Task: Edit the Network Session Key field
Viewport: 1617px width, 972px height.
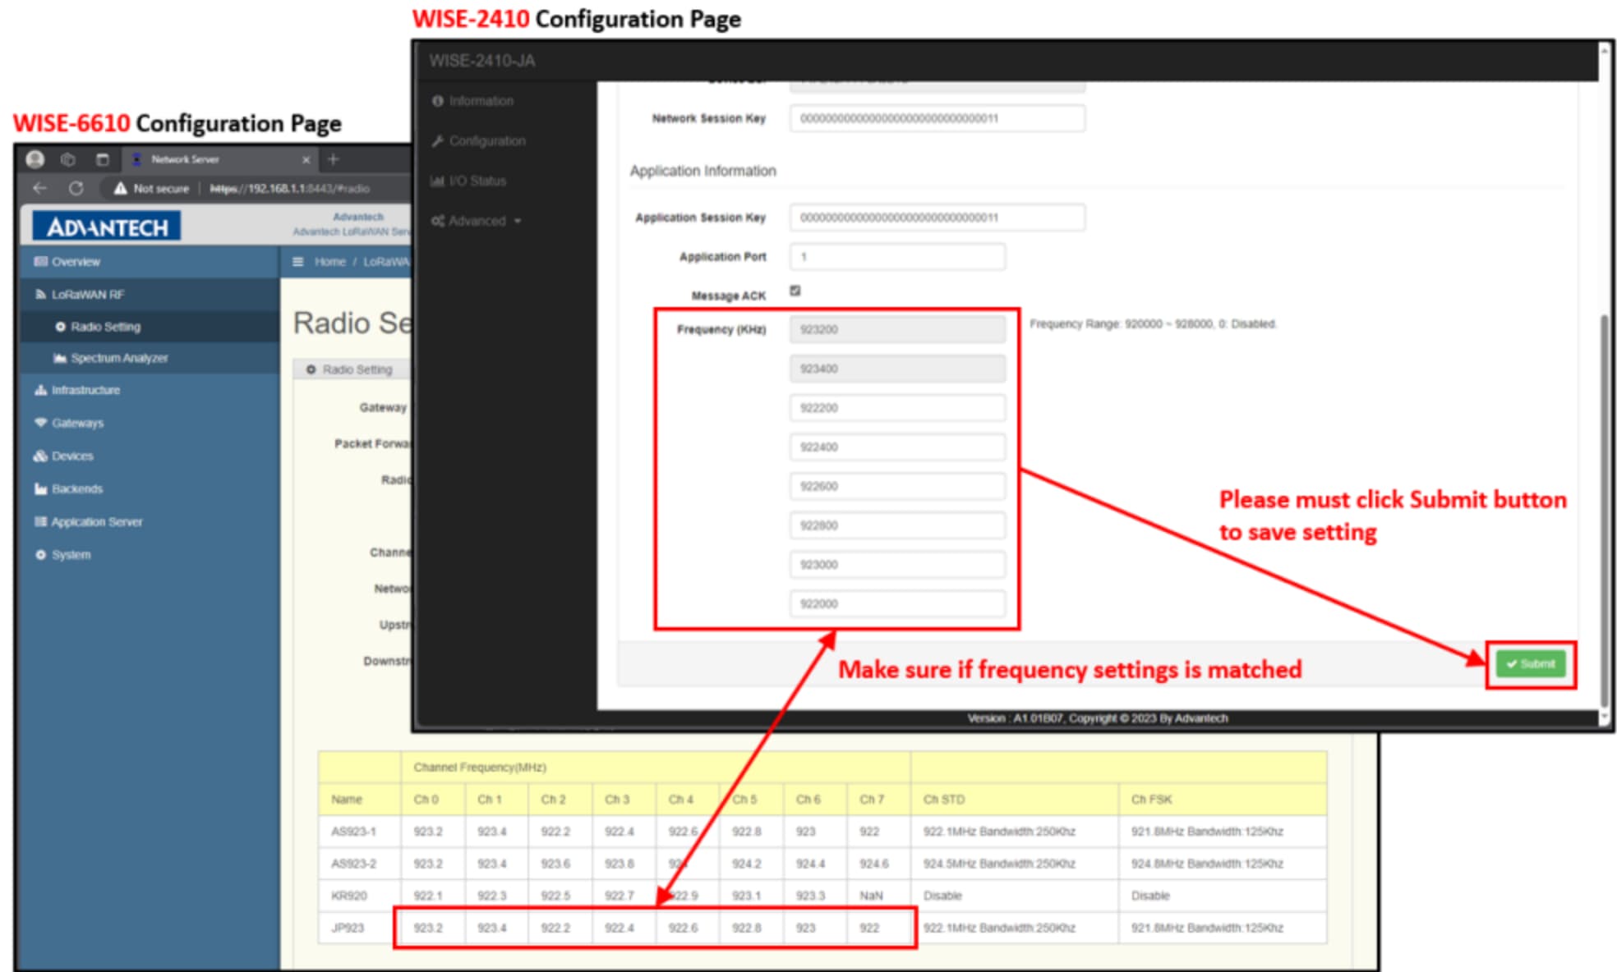Action: click(937, 118)
